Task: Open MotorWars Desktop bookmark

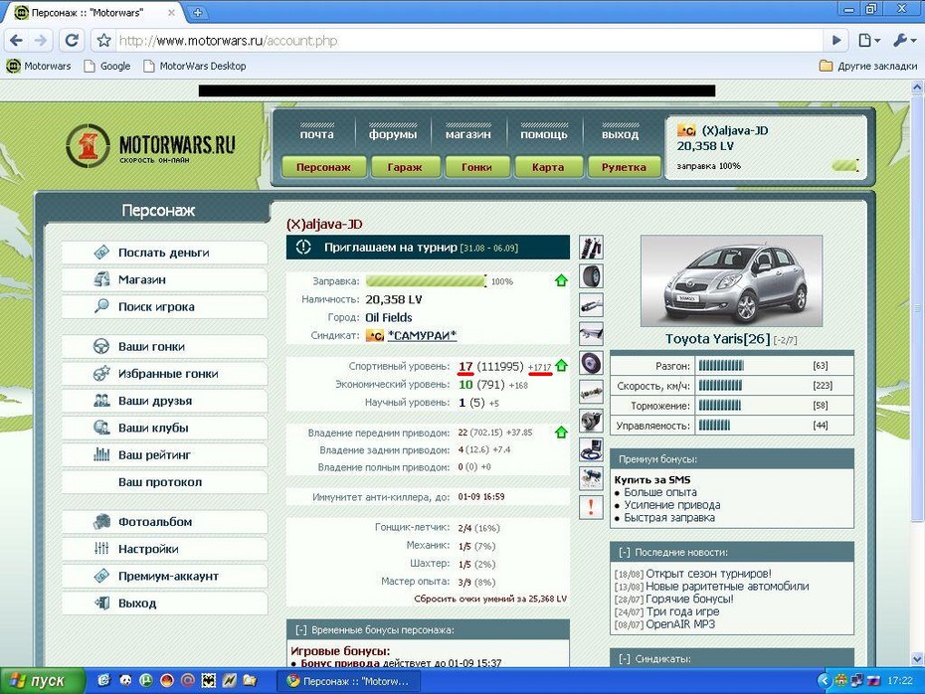Action: coord(195,66)
